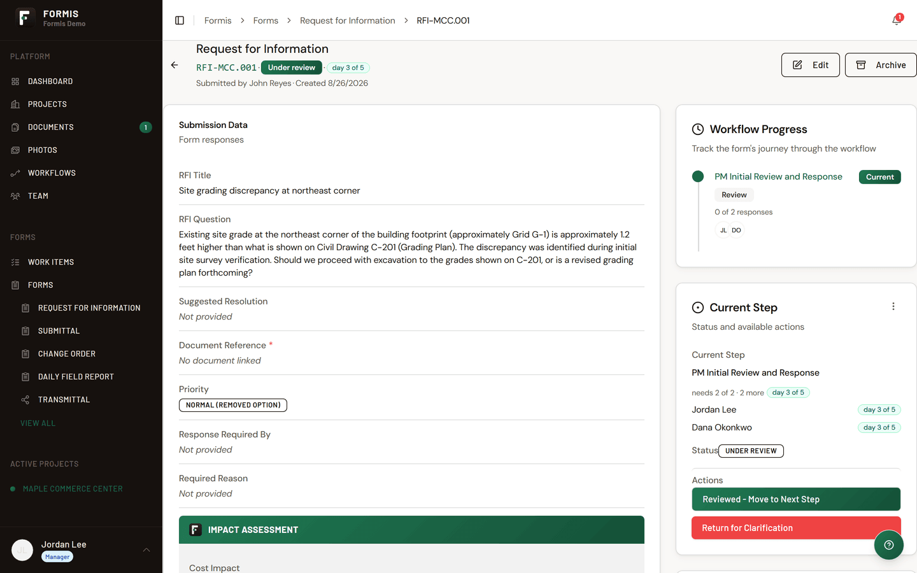917x573 pixels.
Task: Click the Edit button
Action: tap(811, 65)
